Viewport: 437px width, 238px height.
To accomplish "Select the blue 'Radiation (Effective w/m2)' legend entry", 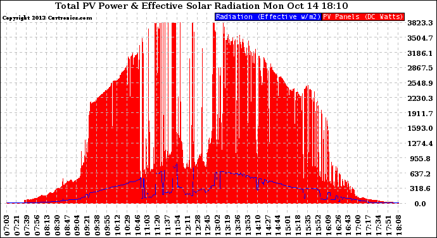I will [268, 17].
